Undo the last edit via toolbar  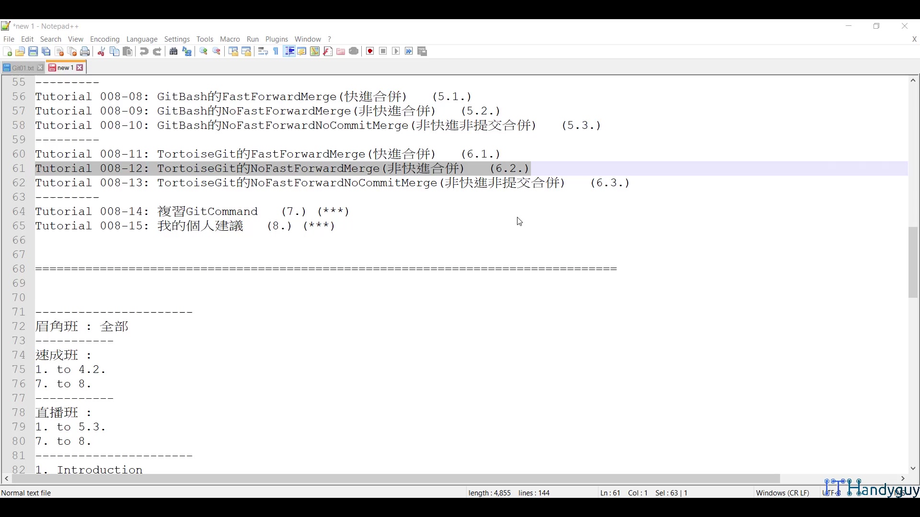tap(144, 52)
